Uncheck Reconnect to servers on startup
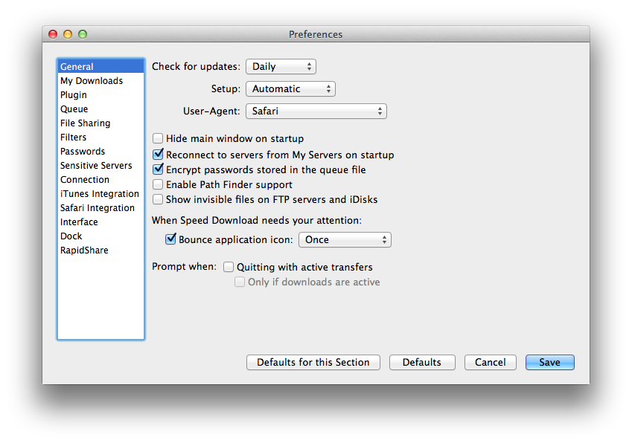This screenshot has height=443, width=632. pos(158,155)
